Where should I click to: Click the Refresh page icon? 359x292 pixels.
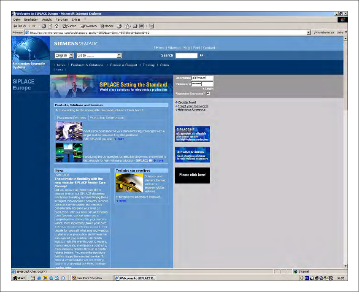pos(50,26)
